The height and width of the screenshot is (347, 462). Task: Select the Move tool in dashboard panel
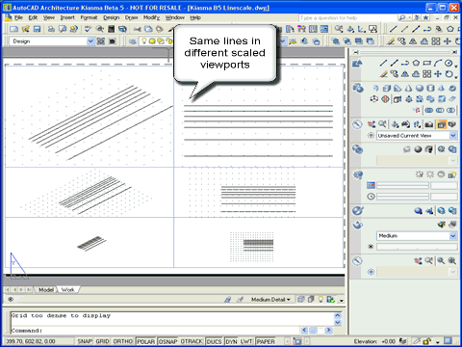(x=438, y=74)
